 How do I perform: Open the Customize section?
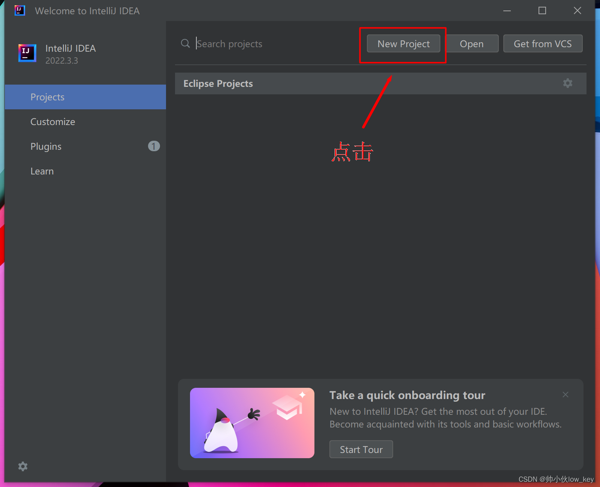tap(85, 122)
